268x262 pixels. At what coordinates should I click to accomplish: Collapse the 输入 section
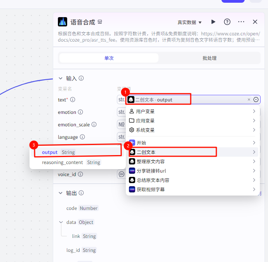pos(61,78)
